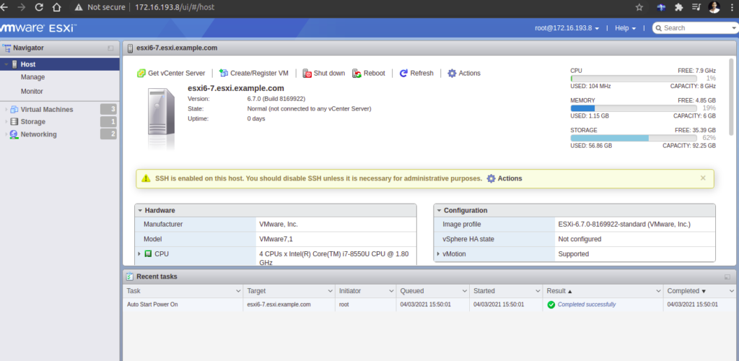Click the CPU usage bar
This screenshot has width=739, height=361.
(x=634, y=78)
